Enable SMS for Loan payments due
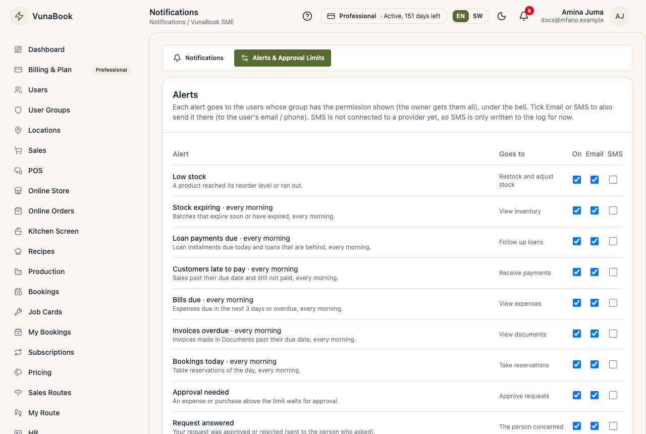646x434 pixels. pyautogui.click(x=613, y=241)
